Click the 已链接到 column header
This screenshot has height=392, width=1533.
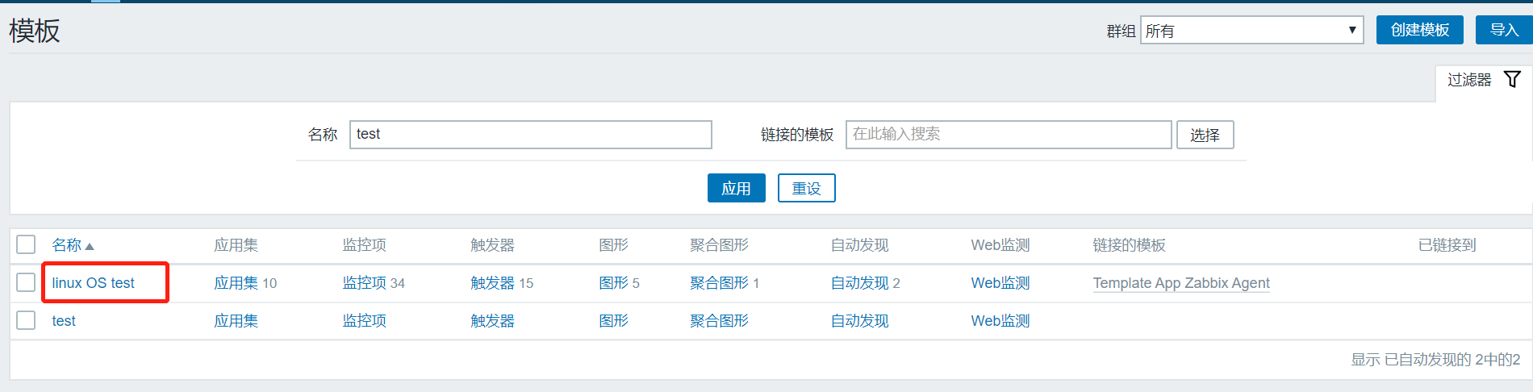tap(1447, 245)
